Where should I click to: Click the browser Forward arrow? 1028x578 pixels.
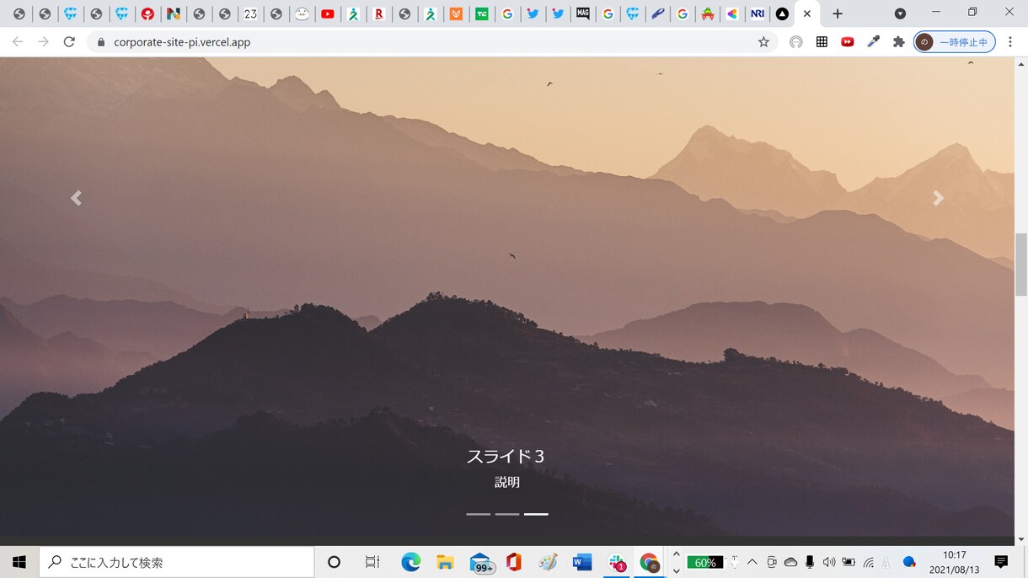(x=43, y=41)
